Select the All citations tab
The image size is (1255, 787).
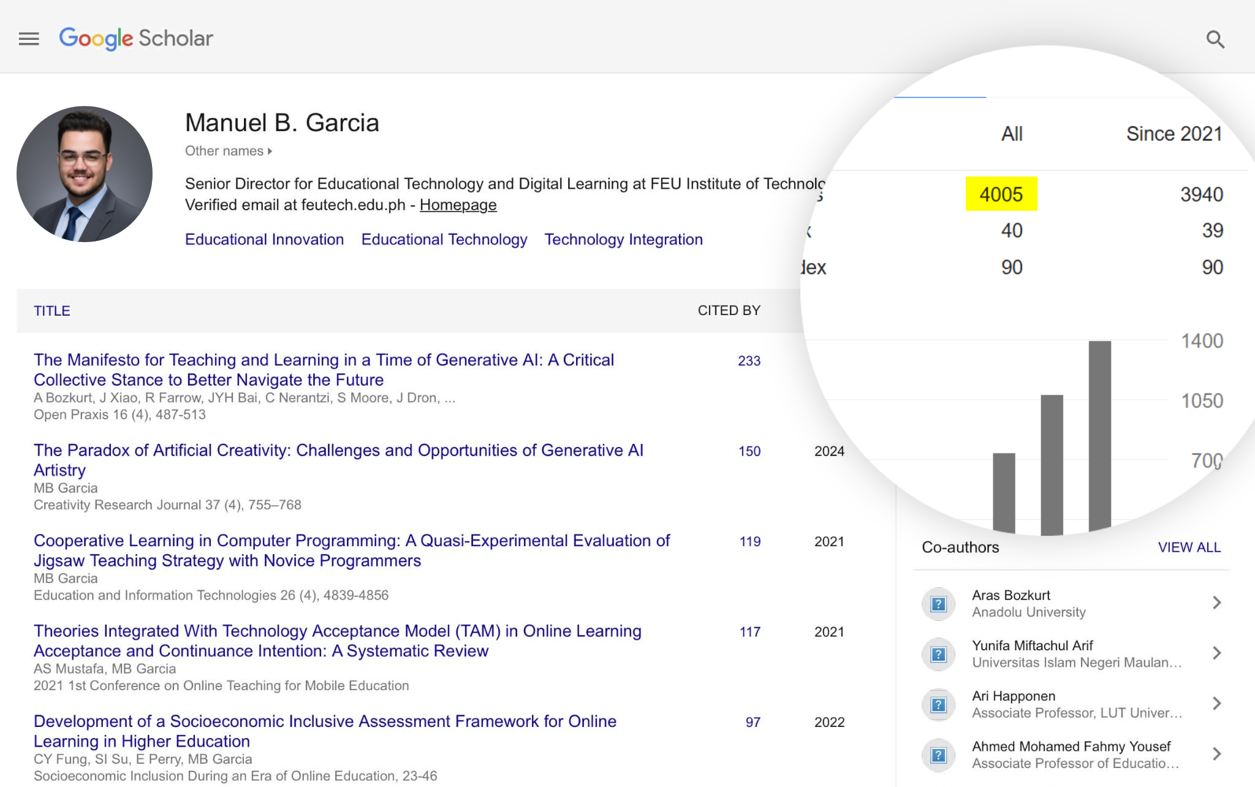point(1012,133)
